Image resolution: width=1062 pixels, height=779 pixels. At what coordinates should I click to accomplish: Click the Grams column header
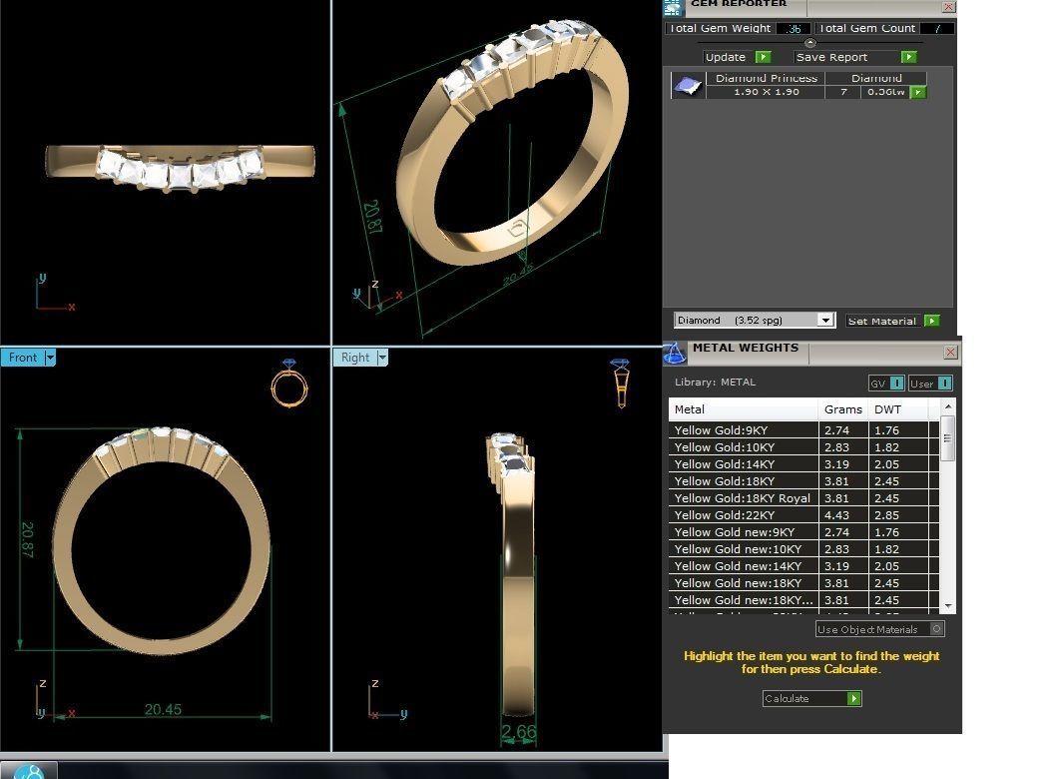pos(843,408)
